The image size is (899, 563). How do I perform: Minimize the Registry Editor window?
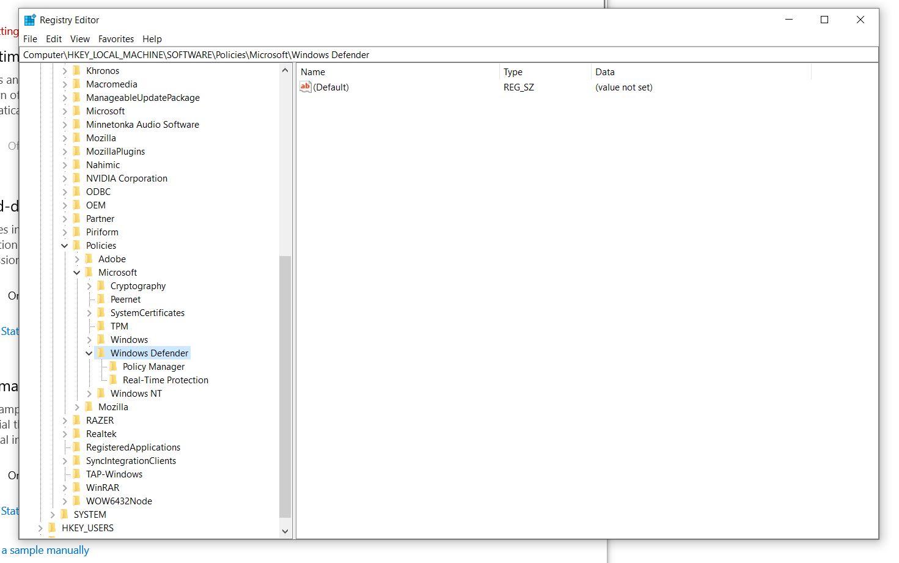coord(789,20)
